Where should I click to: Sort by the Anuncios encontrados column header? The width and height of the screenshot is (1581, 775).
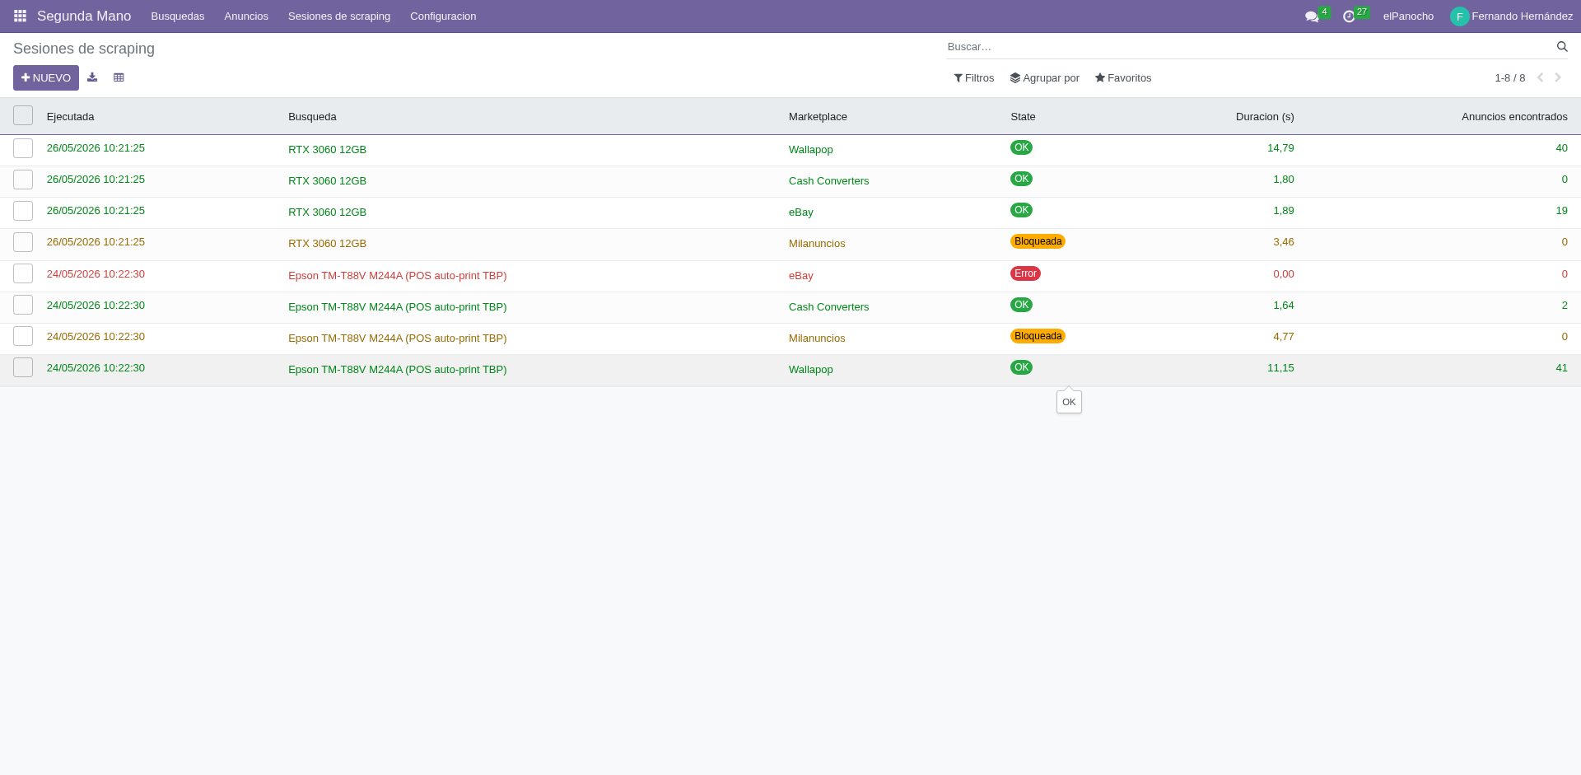[x=1514, y=117]
